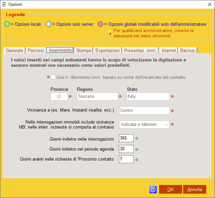215x198 pixels.
Task: Go to the Esportazioni tab
Action: 107,51
